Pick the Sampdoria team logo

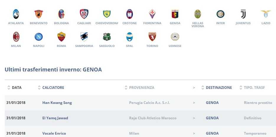point(84,37)
